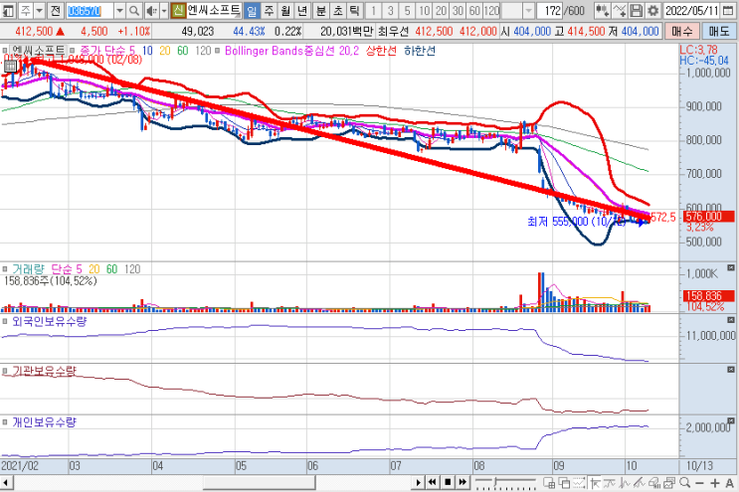Toggle 외국인보유수량 legend checkbox
Image resolution: width=739 pixels, height=492 pixels.
pyautogui.click(x=5, y=321)
